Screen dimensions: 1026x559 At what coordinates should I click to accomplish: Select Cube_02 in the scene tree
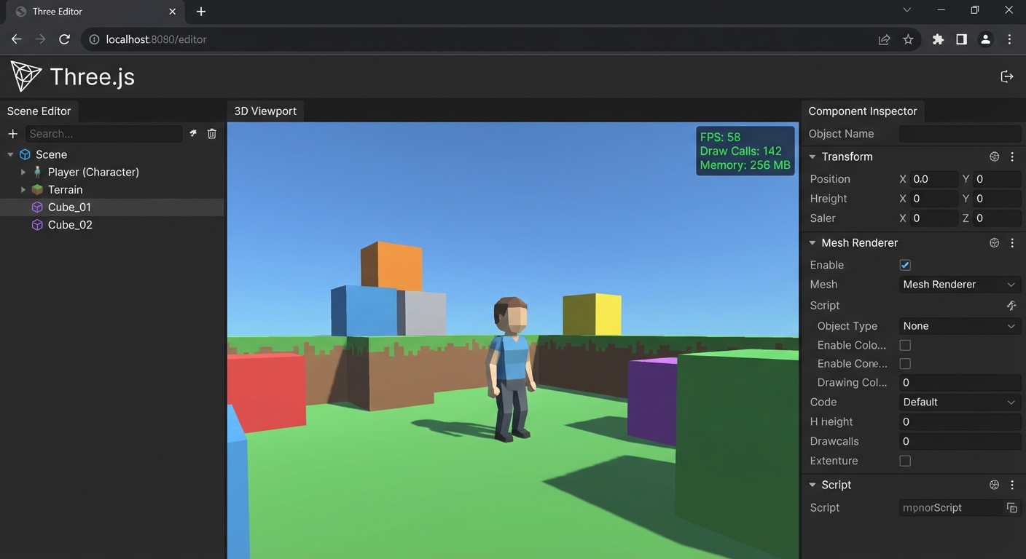coord(70,225)
